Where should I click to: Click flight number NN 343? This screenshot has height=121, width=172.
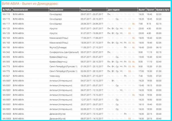coord(6,52)
